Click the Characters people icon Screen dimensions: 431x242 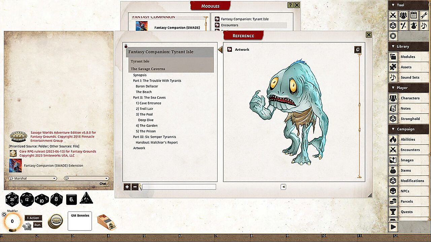tap(393, 98)
